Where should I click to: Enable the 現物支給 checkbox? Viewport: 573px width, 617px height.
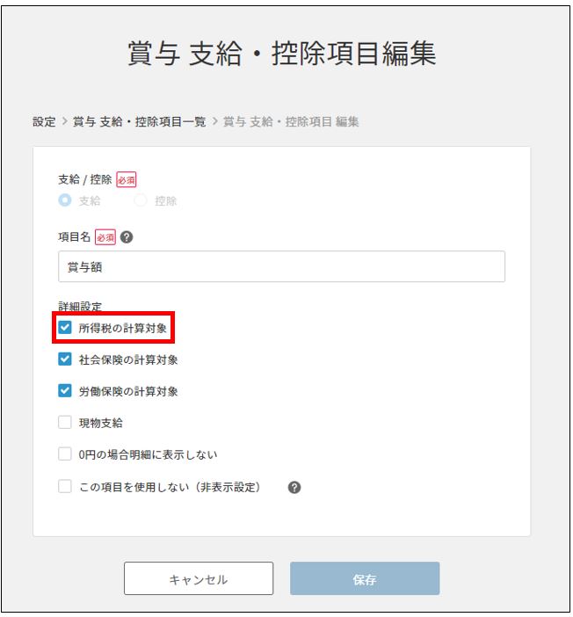pos(65,423)
